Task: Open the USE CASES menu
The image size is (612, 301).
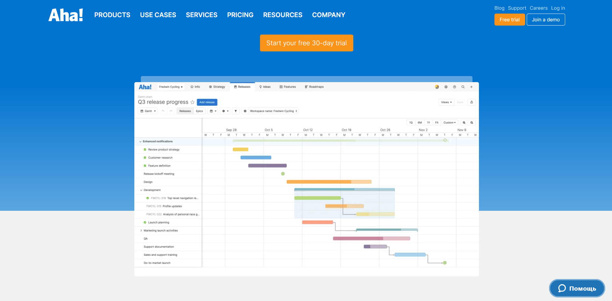Action: click(x=158, y=15)
